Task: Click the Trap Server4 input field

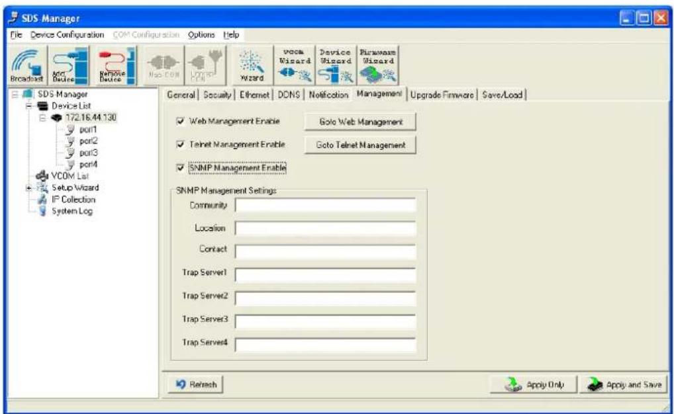Action: tap(325, 345)
